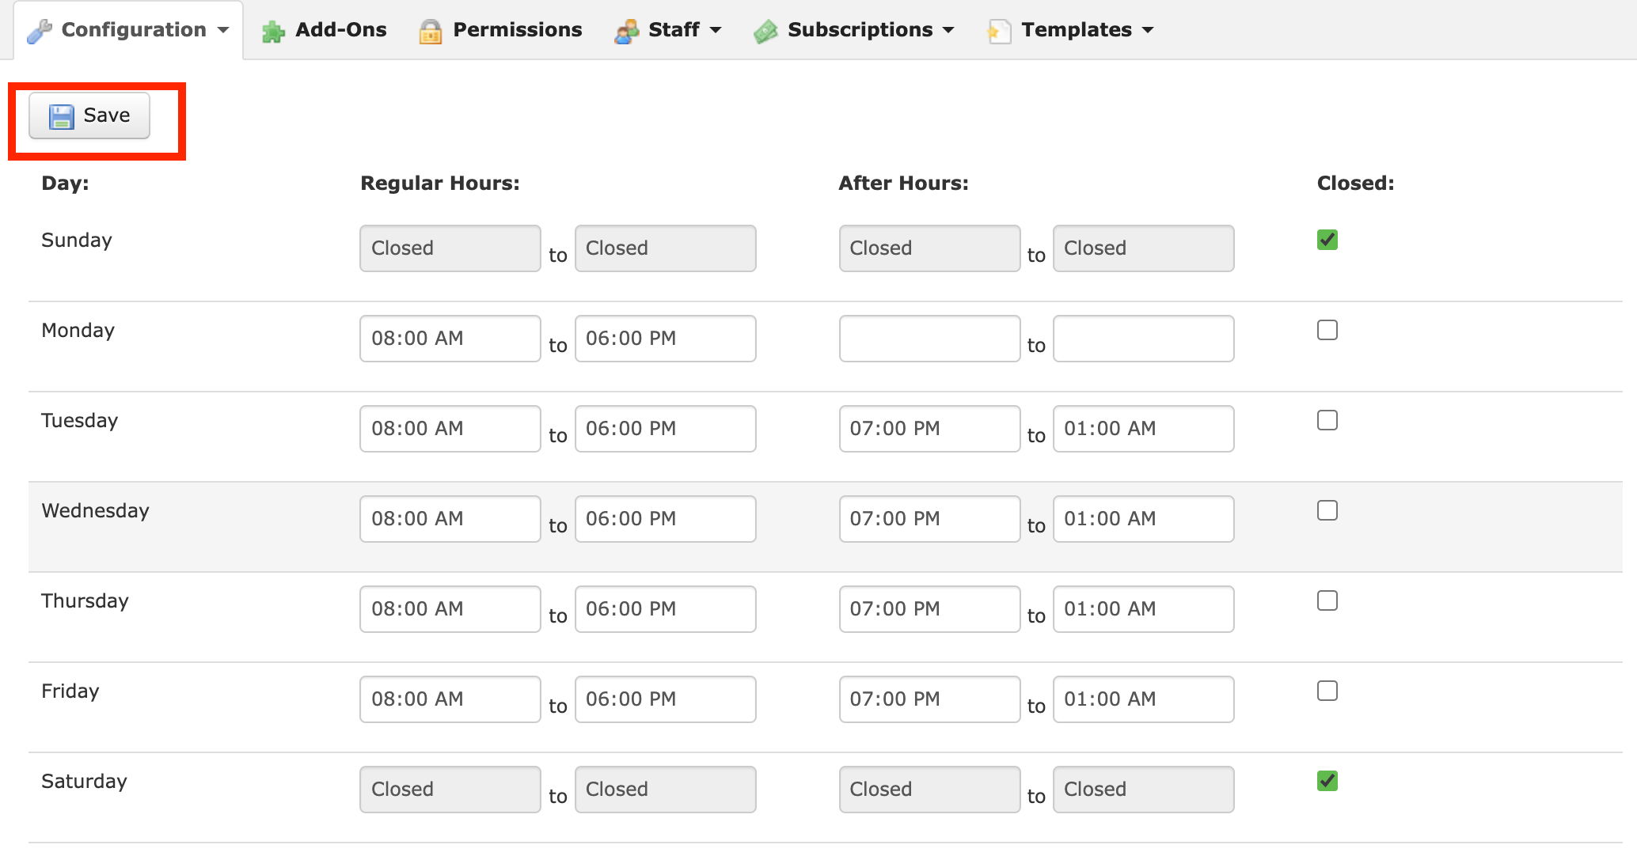Uncheck the Saturday Closed checkbox
The height and width of the screenshot is (856, 1637).
1327,781
